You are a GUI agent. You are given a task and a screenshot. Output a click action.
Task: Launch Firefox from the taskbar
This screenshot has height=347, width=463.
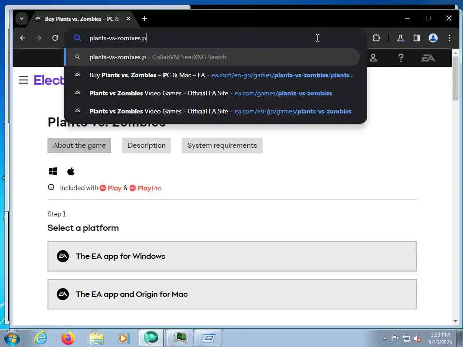click(68, 338)
